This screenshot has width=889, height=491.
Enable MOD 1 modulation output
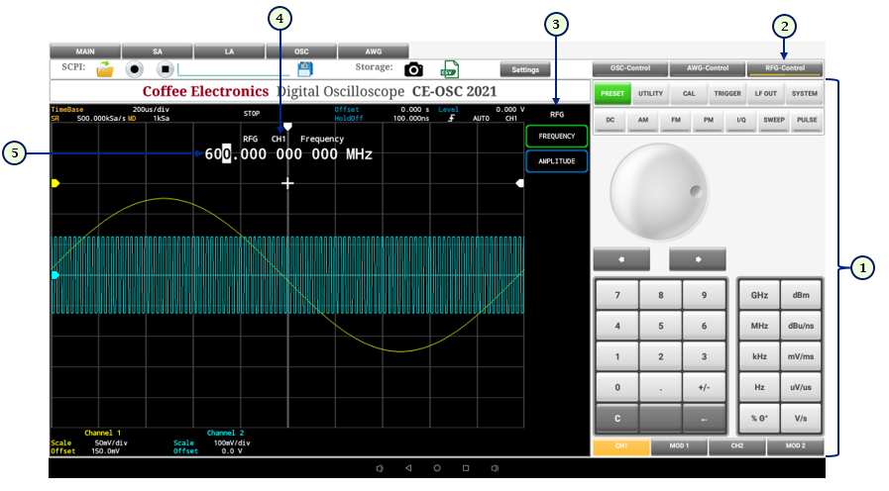[679, 446]
